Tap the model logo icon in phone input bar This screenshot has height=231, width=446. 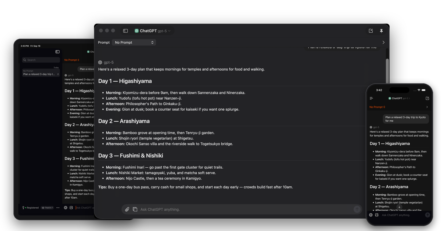click(371, 215)
